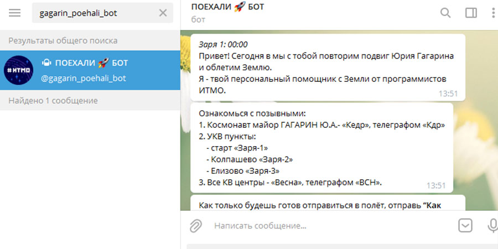
Task: Click the gagarin_poehali_bot search field
Action: pyautogui.click(x=94, y=13)
